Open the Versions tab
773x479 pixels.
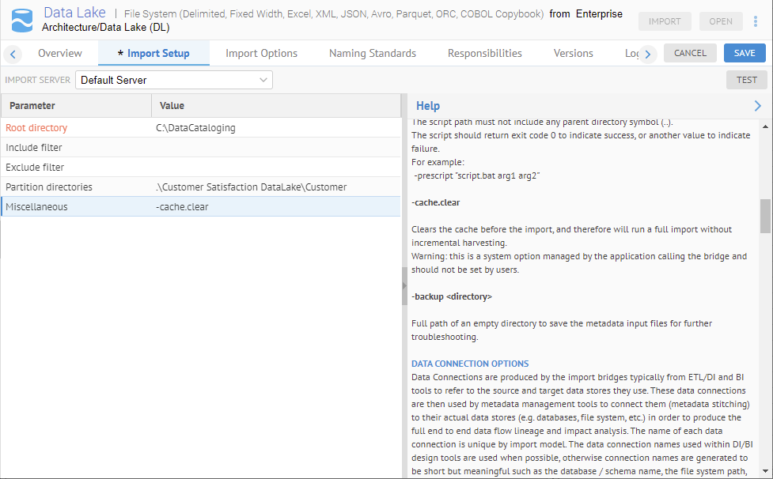[x=573, y=53]
